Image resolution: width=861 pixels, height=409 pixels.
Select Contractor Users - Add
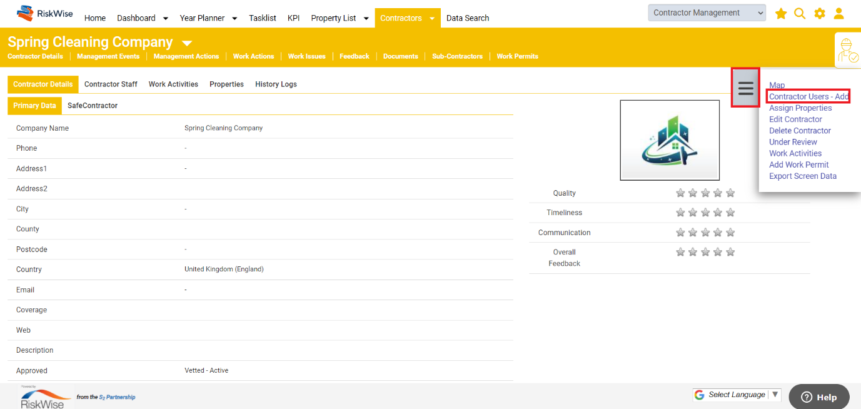(808, 96)
